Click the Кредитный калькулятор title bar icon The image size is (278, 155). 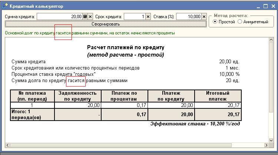point(5,6)
